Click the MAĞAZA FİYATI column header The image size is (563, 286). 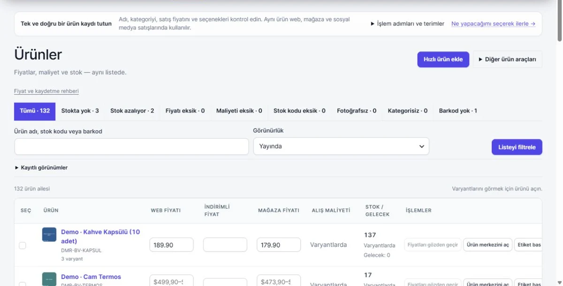(x=279, y=211)
